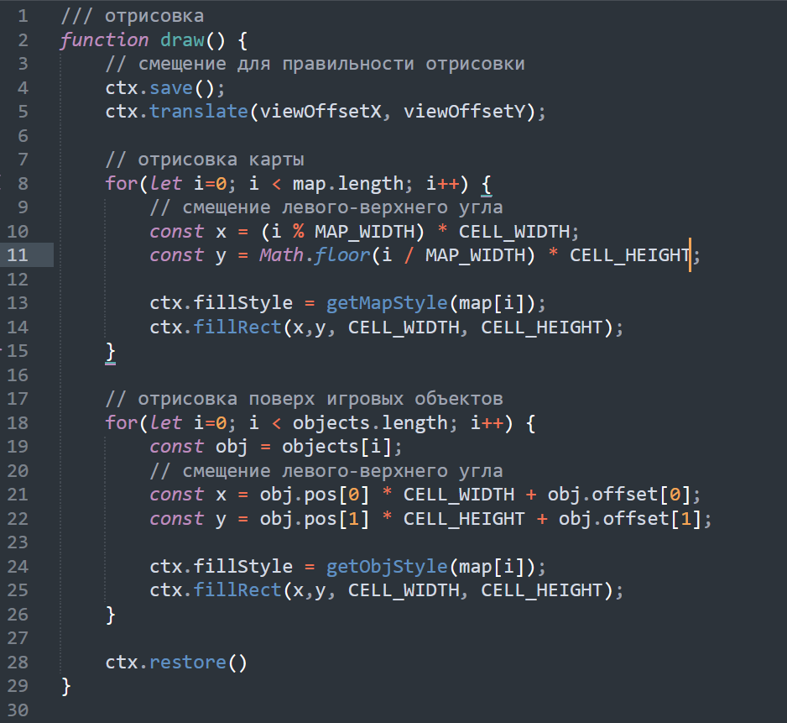787x723 pixels.
Task: Click the comment on line 9
Action: [x=326, y=207]
